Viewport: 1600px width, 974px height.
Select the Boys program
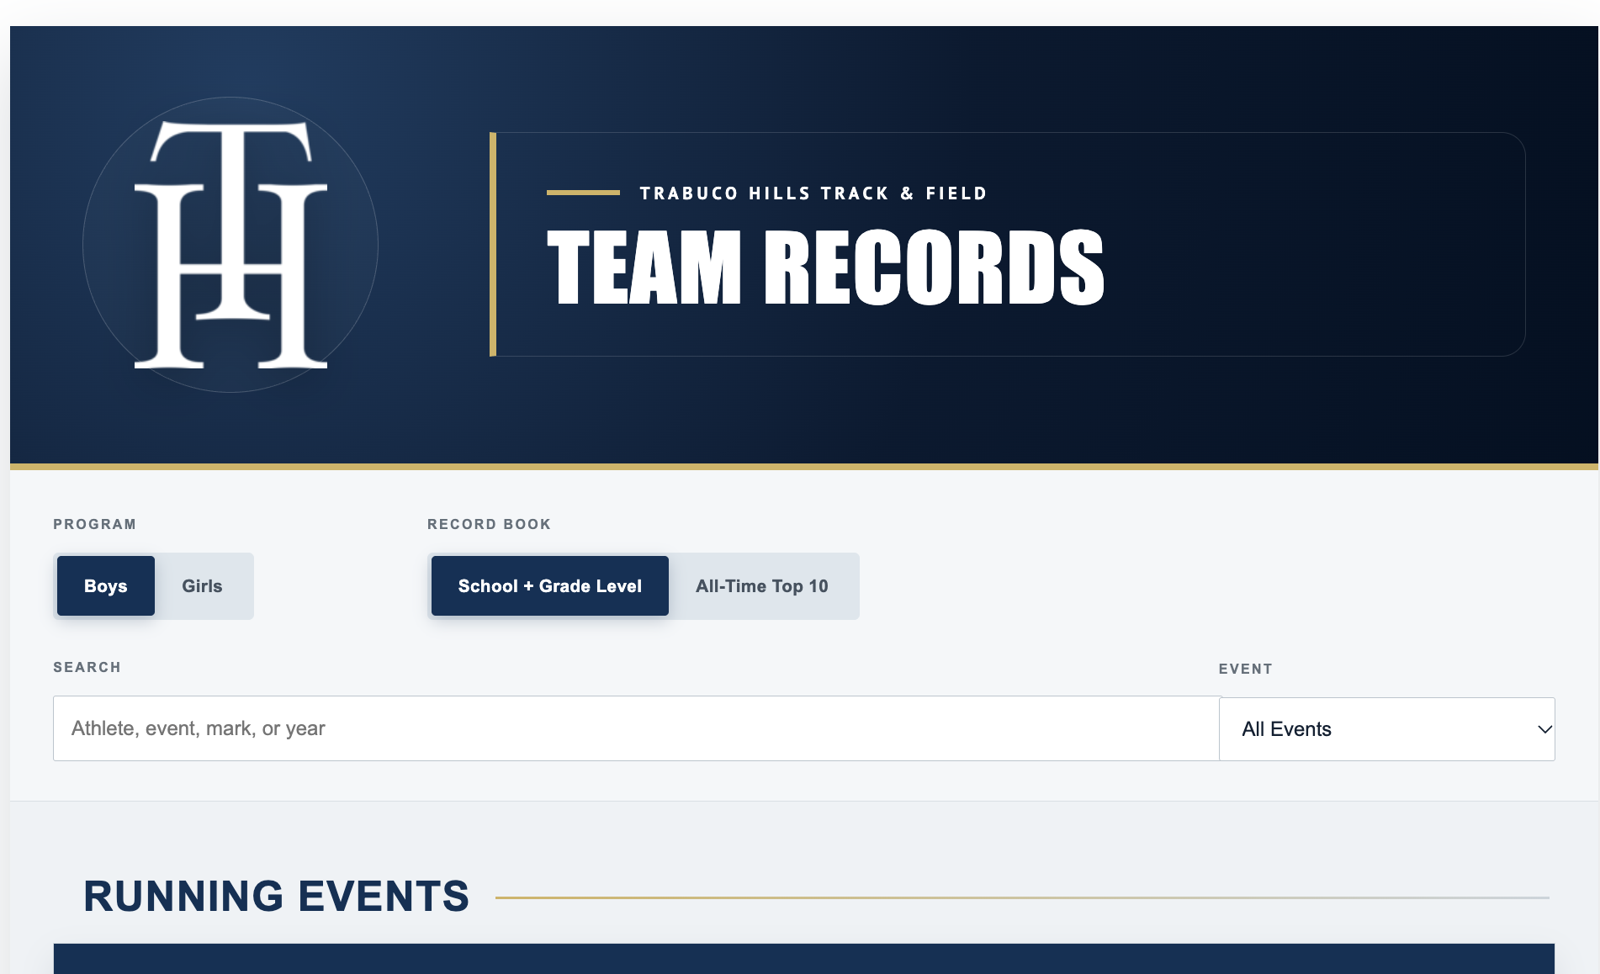tap(106, 586)
